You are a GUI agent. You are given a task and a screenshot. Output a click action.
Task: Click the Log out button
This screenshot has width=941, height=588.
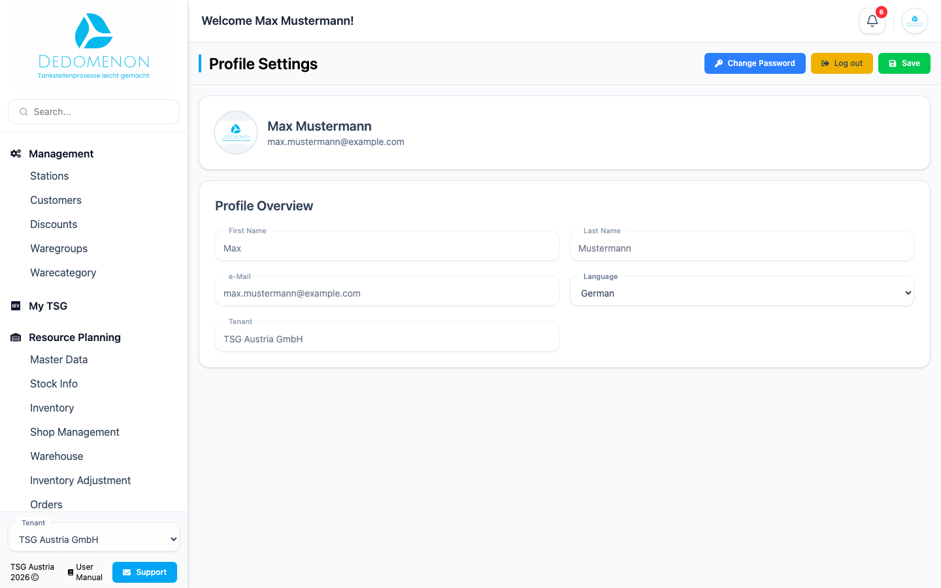coord(842,63)
